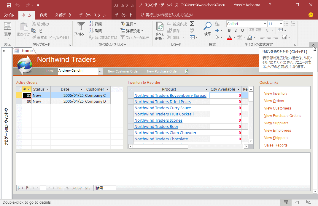Align text left
318x206 pixels.
(x=263, y=37)
